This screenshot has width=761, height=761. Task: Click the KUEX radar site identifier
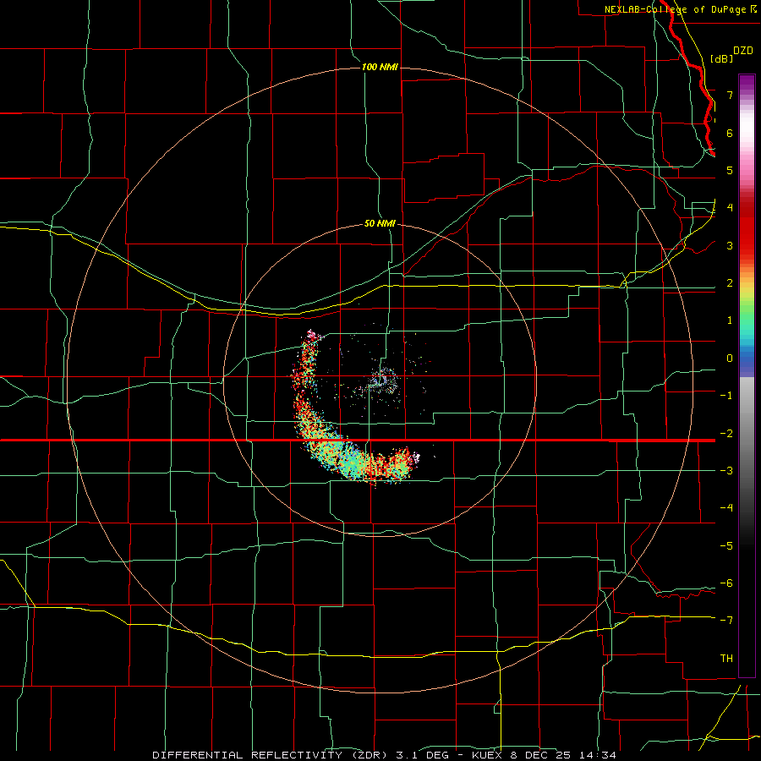tap(488, 755)
